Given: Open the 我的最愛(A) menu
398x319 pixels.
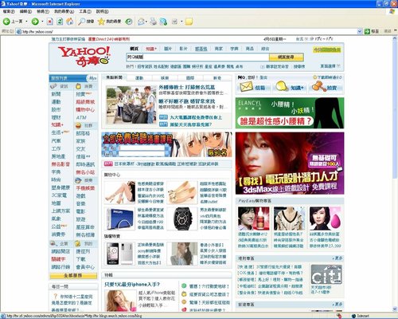Looking at the screenshot, I should point(64,11).
